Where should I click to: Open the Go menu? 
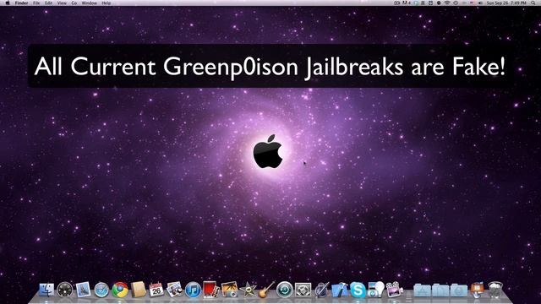tap(74, 3)
